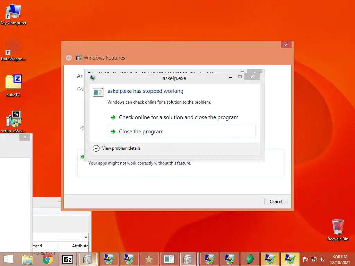Open My Computer desktop icon

14,14
